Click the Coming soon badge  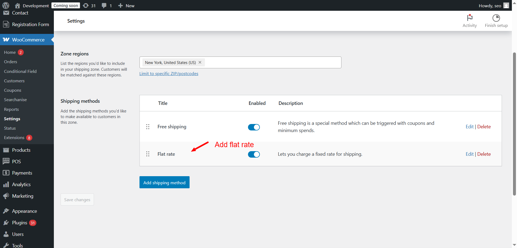click(x=66, y=5)
